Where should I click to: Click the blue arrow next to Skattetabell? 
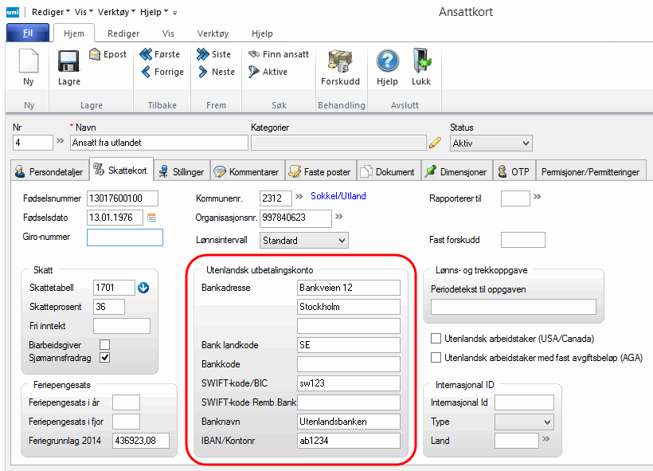pos(143,288)
